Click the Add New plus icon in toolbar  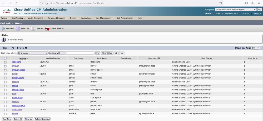[x=3, y=29]
